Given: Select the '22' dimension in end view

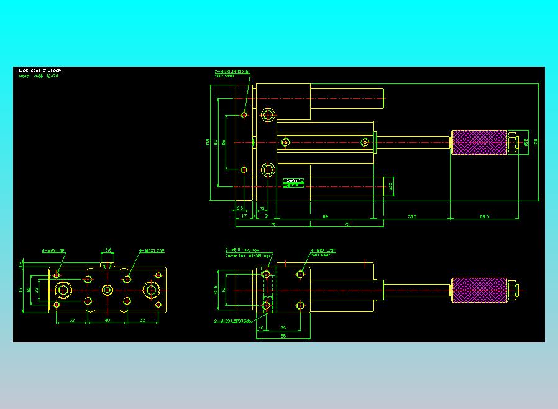Looking at the screenshot, I should 36,290.
